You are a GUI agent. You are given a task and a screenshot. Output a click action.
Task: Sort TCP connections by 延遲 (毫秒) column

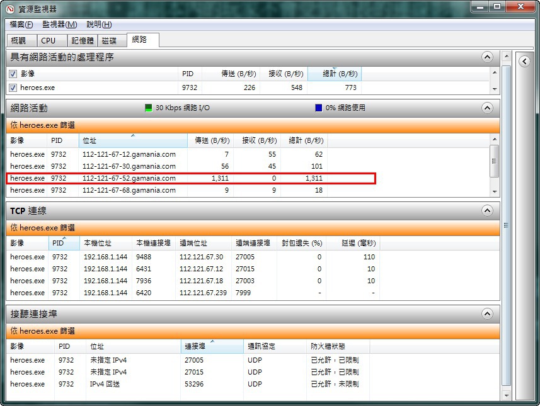coord(353,243)
